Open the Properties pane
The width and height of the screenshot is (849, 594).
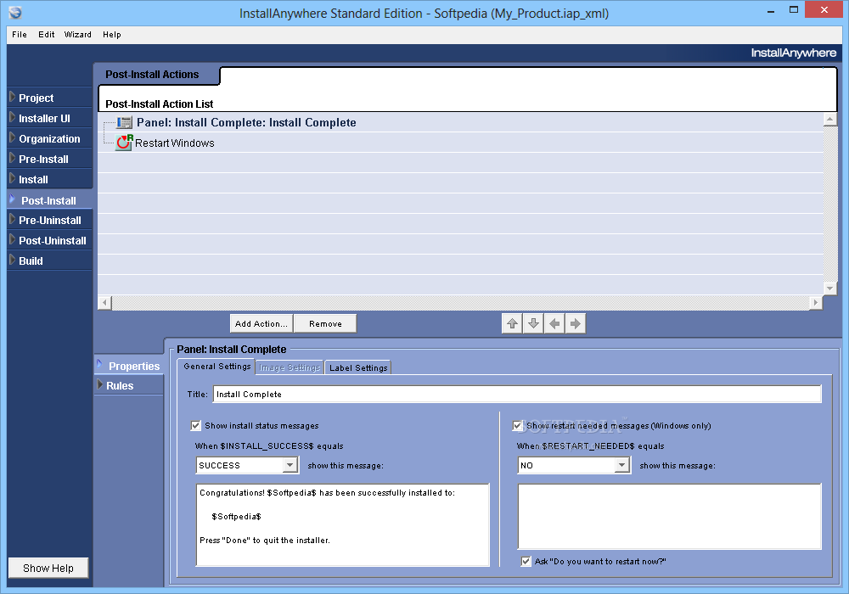(x=129, y=367)
